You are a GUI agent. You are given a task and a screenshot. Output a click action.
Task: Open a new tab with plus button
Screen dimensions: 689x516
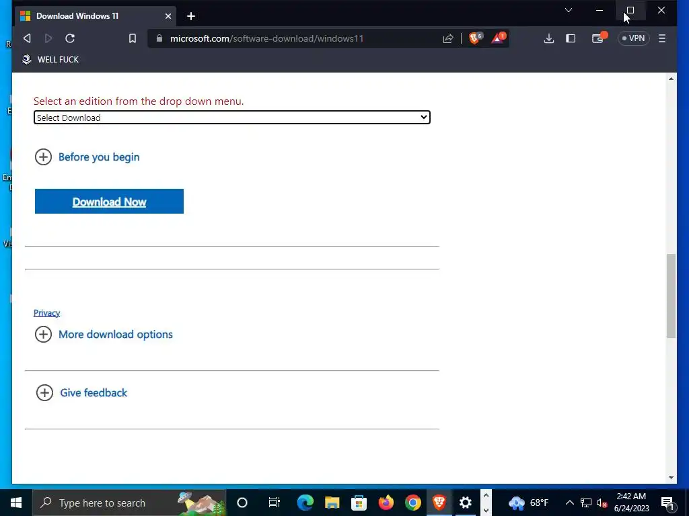pos(190,16)
